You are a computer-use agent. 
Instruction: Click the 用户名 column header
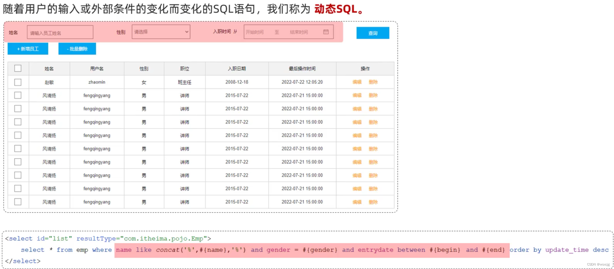pyautogui.click(x=97, y=69)
